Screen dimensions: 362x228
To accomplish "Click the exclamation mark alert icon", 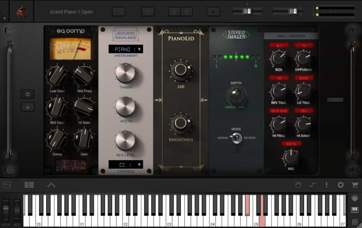I will [x=326, y=185].
